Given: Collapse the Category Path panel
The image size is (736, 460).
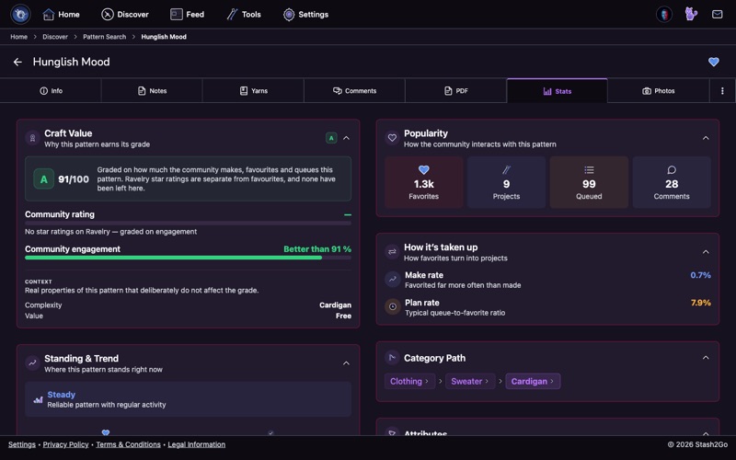Looking at the screenshot, I should pos(706,358).
